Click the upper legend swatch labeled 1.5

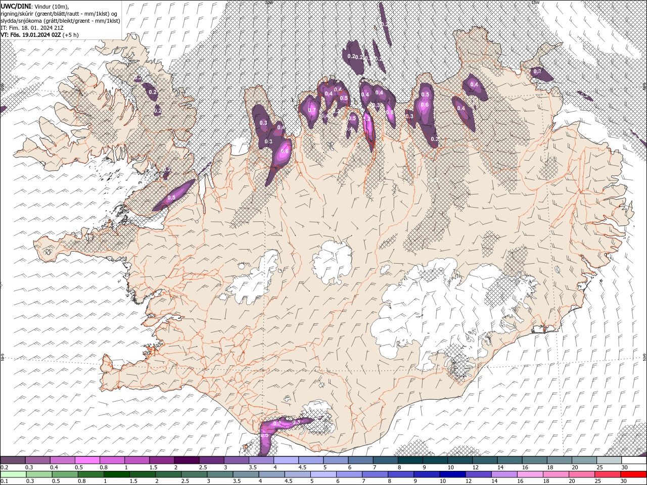(x=162, y=460)
